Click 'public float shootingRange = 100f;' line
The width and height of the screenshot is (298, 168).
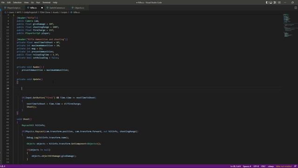(38, 27)
